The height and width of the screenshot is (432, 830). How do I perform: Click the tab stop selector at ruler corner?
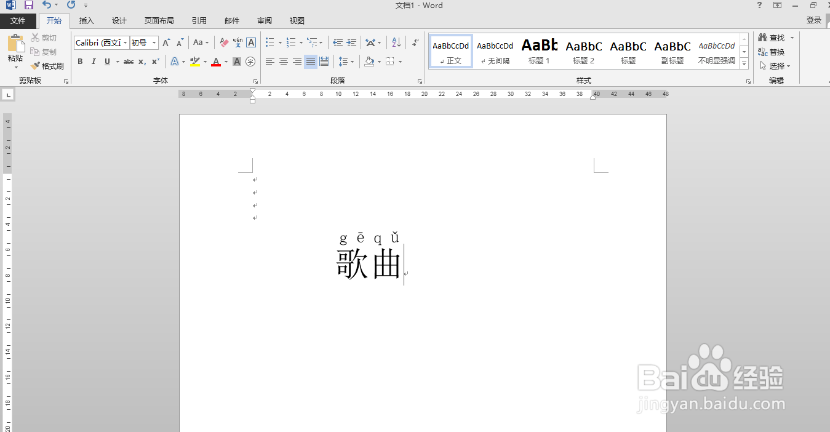click(x=7, y=95)
